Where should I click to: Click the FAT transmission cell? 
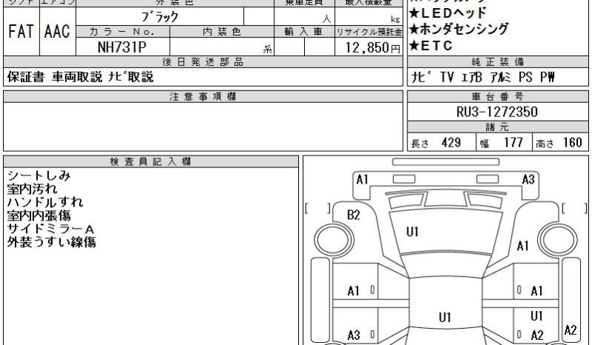(x=21, y=32)
